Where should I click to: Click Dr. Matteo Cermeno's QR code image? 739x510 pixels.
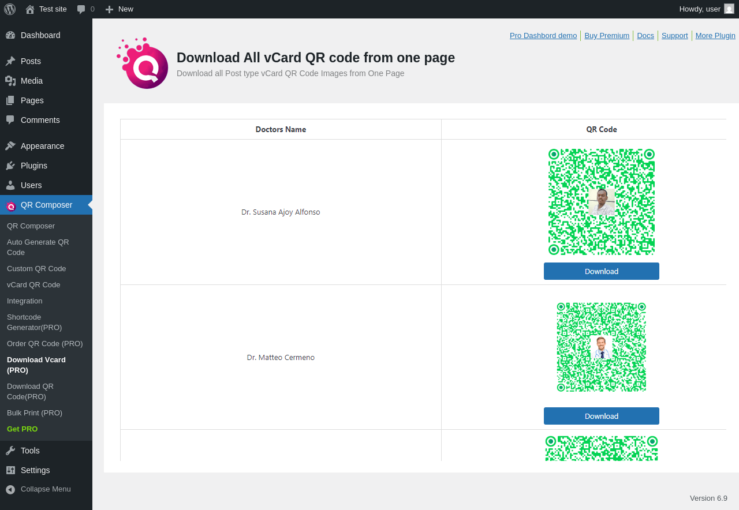(x=602, y=347)
